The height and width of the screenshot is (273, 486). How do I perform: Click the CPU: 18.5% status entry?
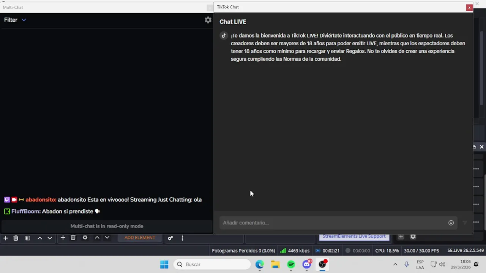point(387,251)
